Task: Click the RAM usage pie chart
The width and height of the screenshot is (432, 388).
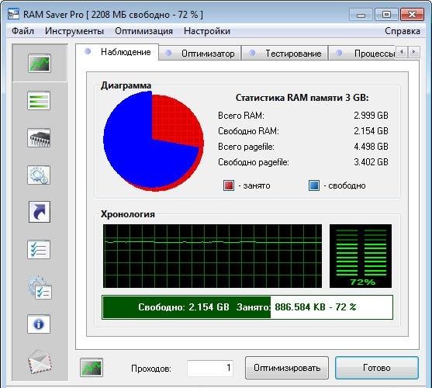Action: 154,141
